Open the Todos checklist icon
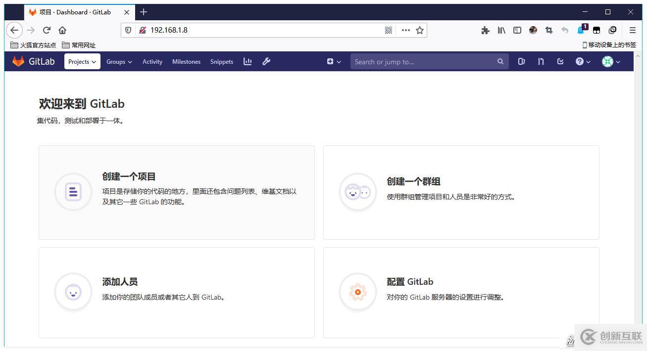 [560, 61]
